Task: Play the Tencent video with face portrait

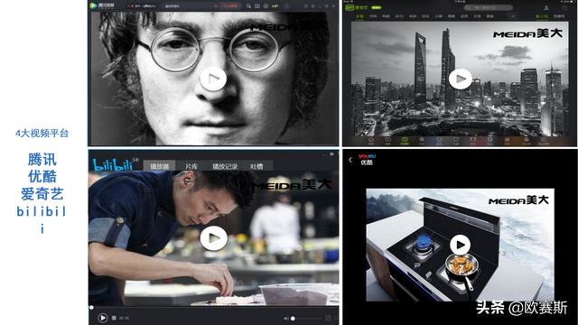Action: (213, 79)
